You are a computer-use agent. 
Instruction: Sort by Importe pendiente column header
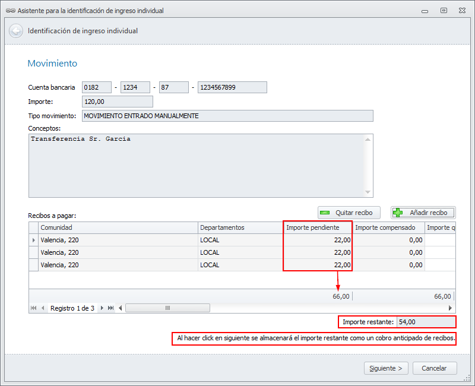pos(318,227)
